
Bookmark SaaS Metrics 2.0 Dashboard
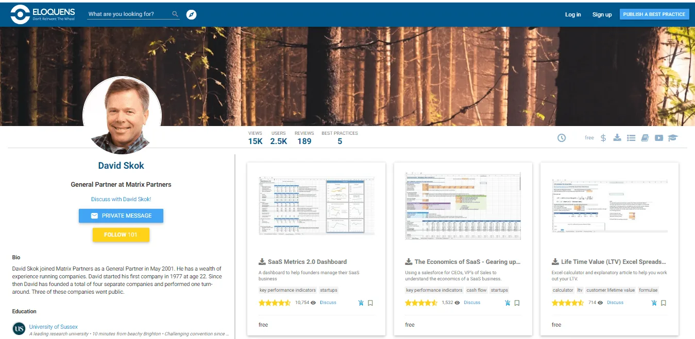[x=370, y=303]
